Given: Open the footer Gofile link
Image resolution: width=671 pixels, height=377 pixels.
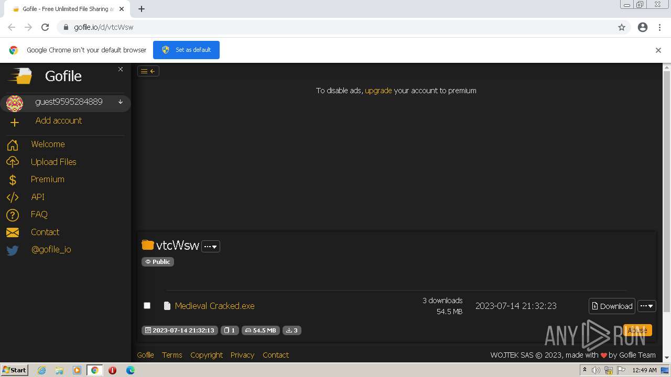Looking at the screenshot, I should click(145, 355).
